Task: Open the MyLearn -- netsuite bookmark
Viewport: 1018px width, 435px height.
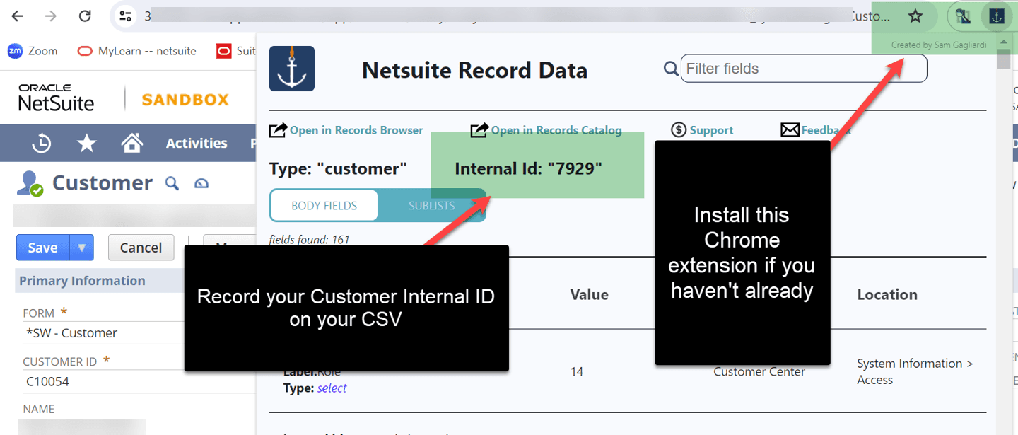Action: [136, 51]
